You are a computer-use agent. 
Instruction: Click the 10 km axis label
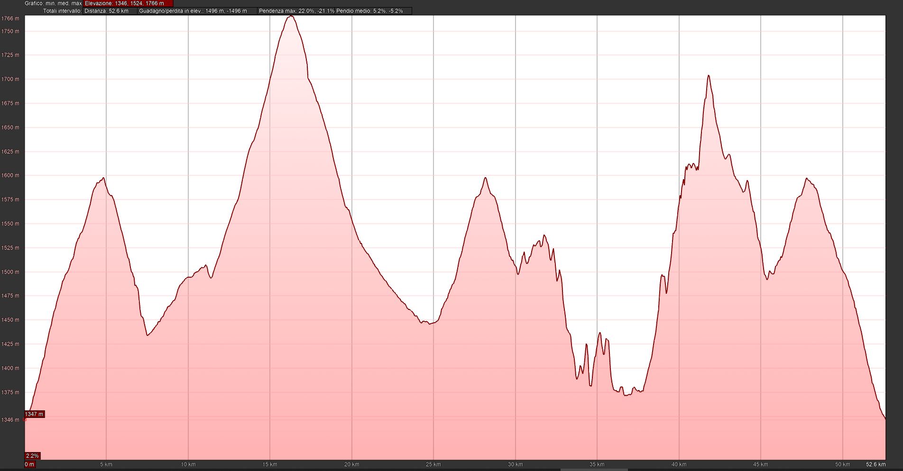click(188, 464)
